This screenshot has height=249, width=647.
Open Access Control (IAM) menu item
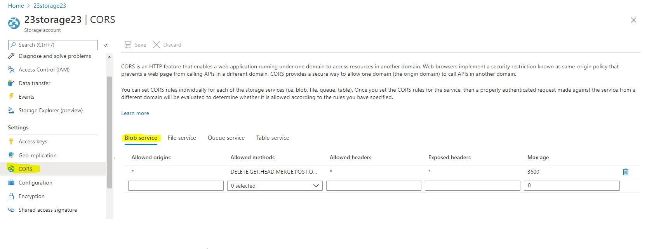tap(44, 70)
